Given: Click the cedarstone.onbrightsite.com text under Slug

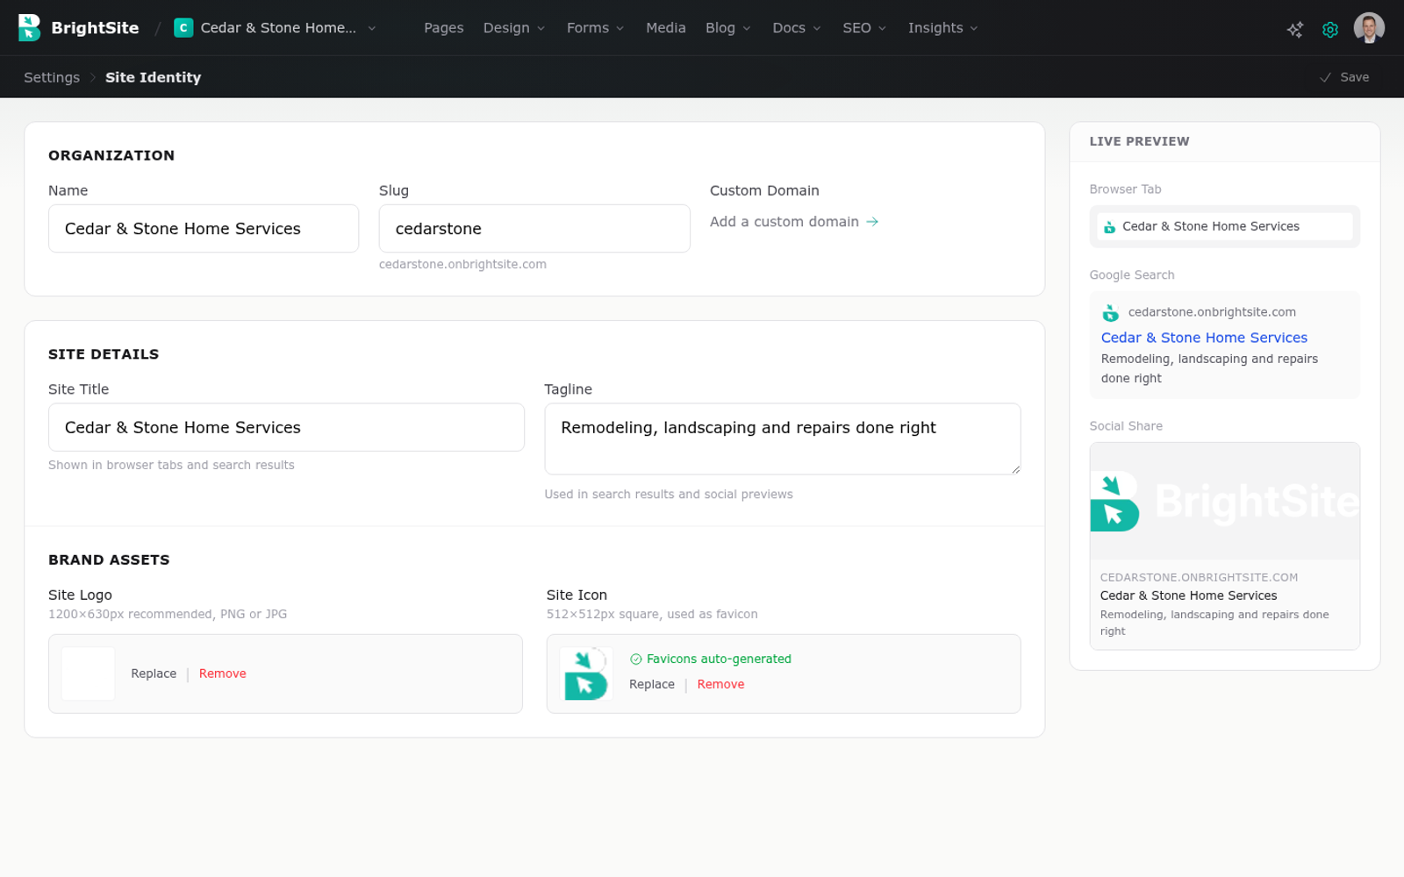Looking at the screenshot, I should [462, 264].
